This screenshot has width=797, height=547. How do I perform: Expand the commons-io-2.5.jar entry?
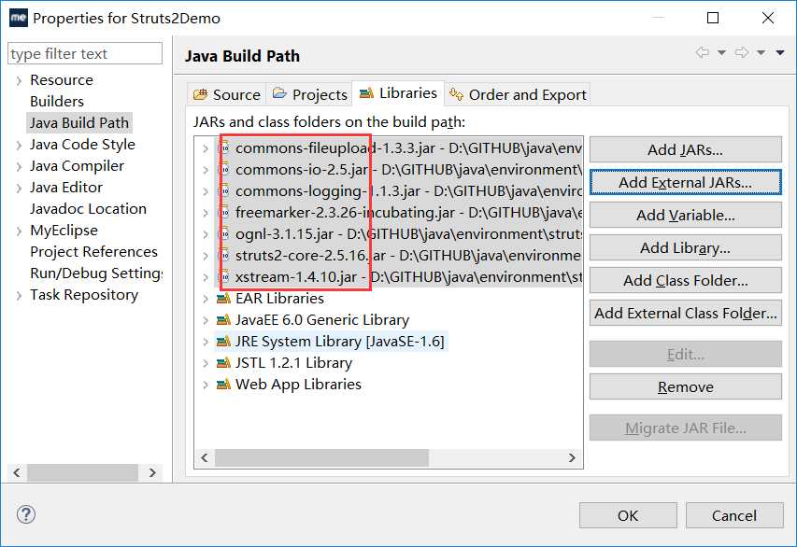[206, 170]
